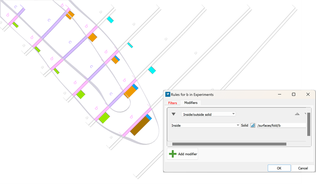316x184 pixels.
Task: Open the Inside/outside solid modifier type dropdown
Action: click(x=209, y=114)
